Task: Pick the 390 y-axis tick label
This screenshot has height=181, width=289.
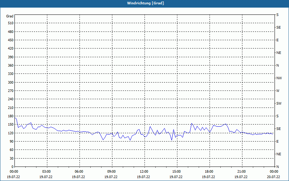Action: click(x=10, y=57)
